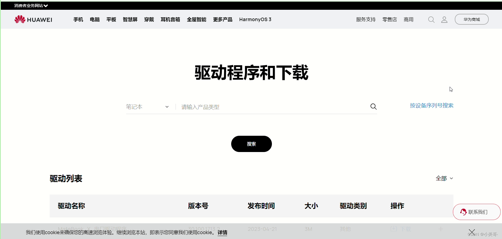Click the 驱动程序和下载 page title
The width and height of the screenshot is (502, 239).
coord(252,73)
